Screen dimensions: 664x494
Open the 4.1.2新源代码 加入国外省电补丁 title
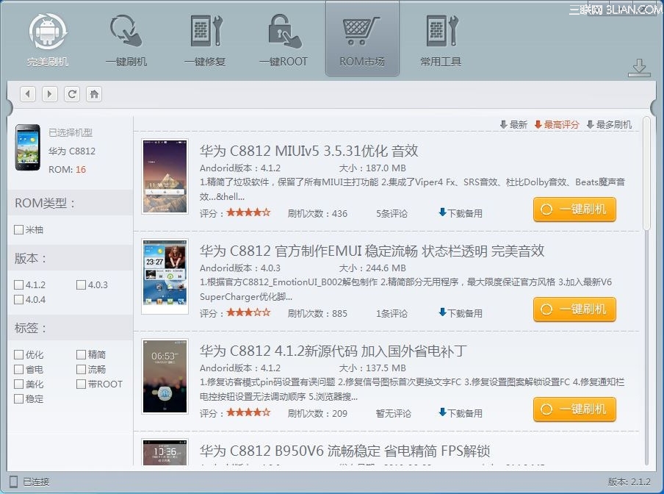click(x=333, y=351)
